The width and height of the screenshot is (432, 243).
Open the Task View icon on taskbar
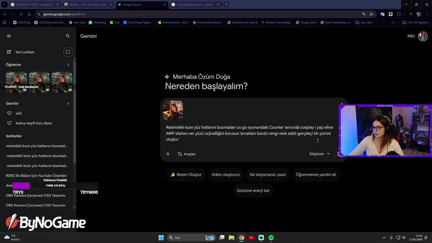click(222, 238)
